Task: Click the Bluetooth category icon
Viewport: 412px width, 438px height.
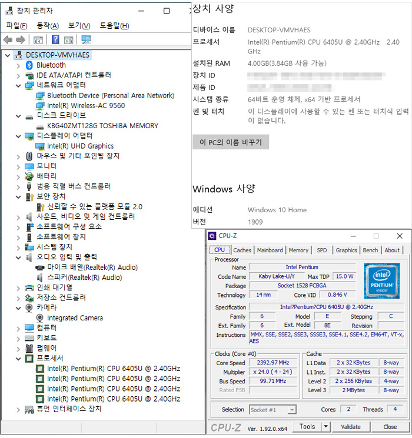Action: pos(29,65)
